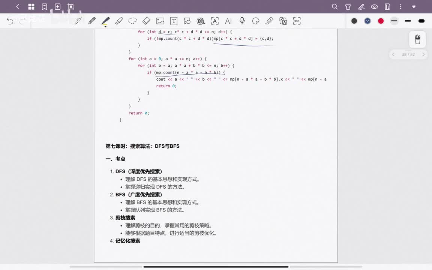The height and width of the screenshot is (270, 432).
Task: Open search in the note
Action: (x=335, y=7)
